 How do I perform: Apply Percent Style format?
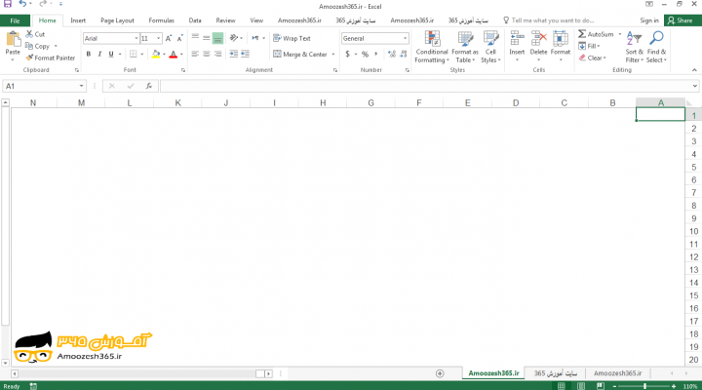pyautogui.click(x=365, y=55)
